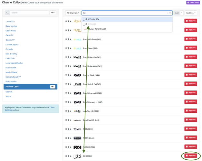Open the plus add-collection dropdown
This screenshot has width=202, height=161.
(53, 13)
